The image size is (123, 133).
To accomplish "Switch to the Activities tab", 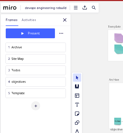I will pos(29,20).
